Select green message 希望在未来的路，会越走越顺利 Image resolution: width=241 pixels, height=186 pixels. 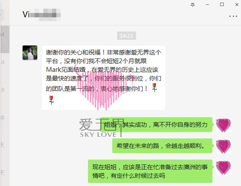(x=162, y=146)
